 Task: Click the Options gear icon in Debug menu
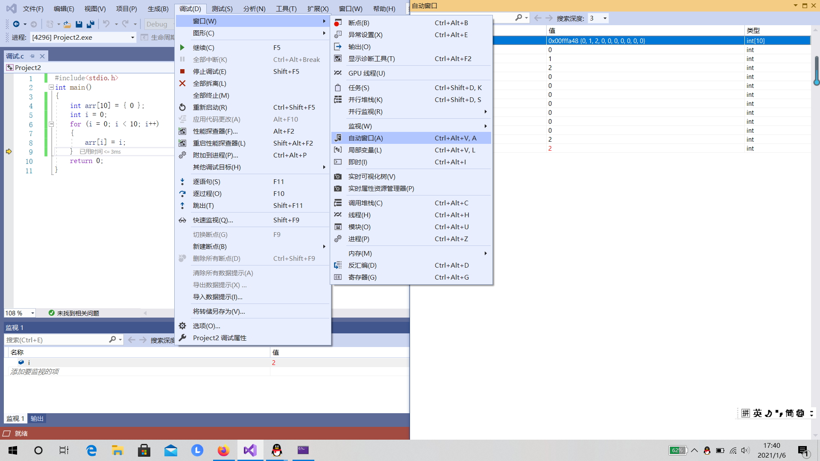click(x=182, y=326)
